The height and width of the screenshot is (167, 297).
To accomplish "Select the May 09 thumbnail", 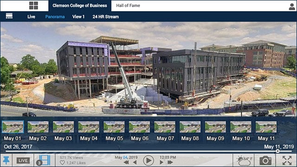I will point(215,127).
